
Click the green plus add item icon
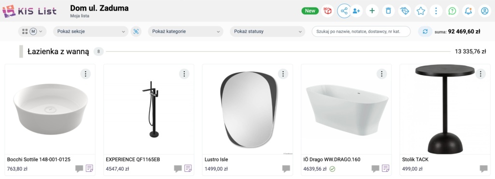[372, 11]
